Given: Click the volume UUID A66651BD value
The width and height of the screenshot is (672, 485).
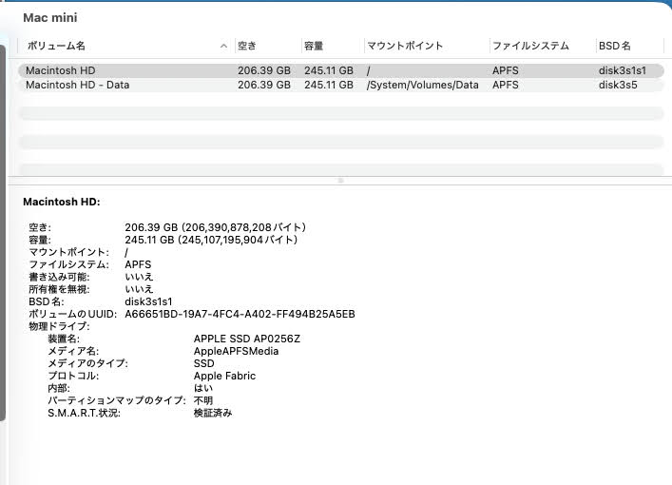Looking at the screenshot, I should click(x=240, y=315).
